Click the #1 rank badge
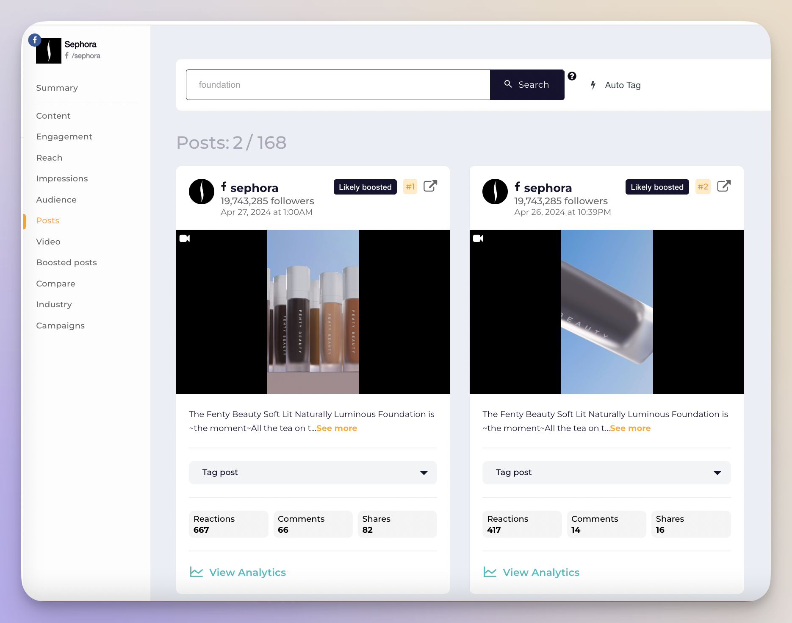The image size is (792, 623). click(410, 187)
